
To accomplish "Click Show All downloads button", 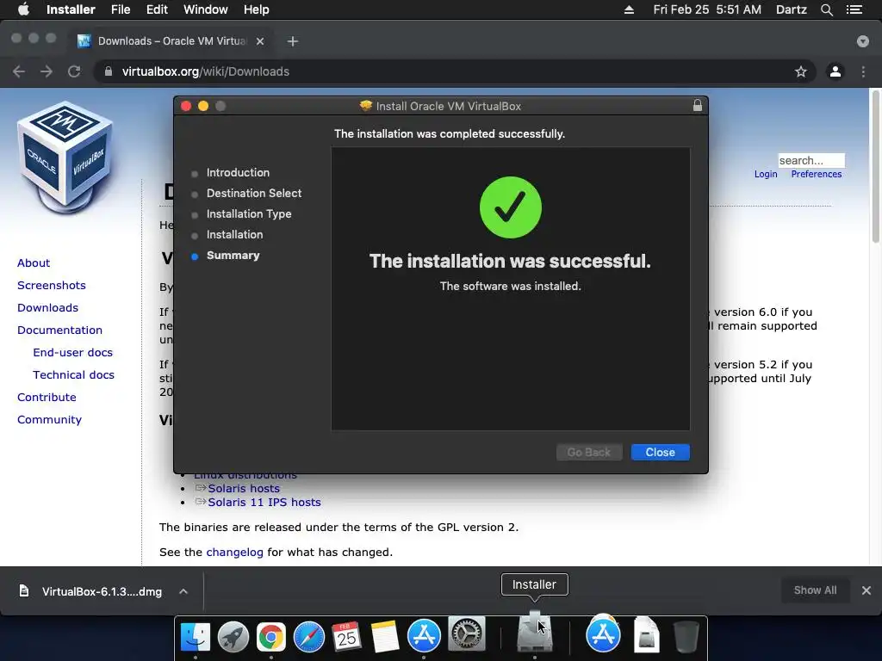I will coord(815,590).
